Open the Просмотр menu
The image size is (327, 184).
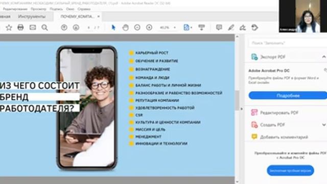point(38,9)
